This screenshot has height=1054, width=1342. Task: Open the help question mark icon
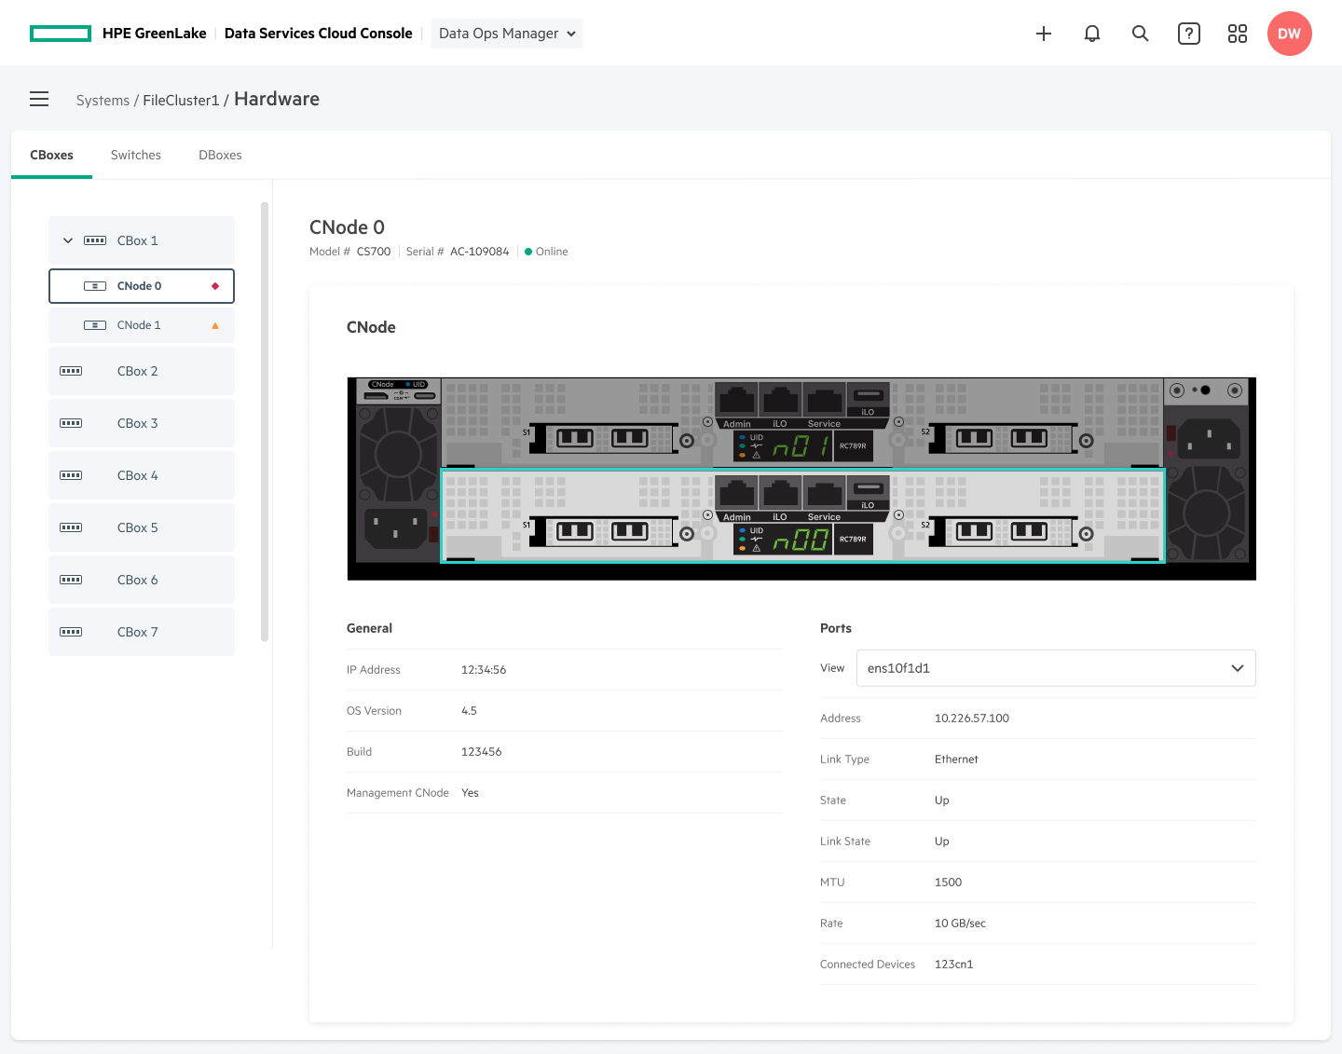pos(1189,34)
